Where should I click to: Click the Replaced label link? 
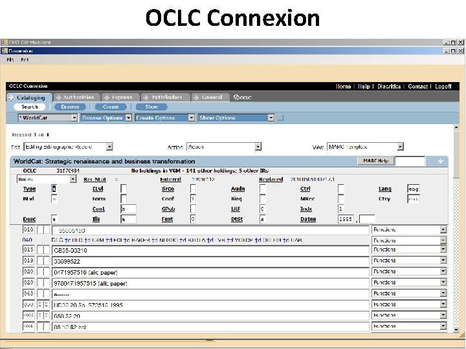(271, 179)
